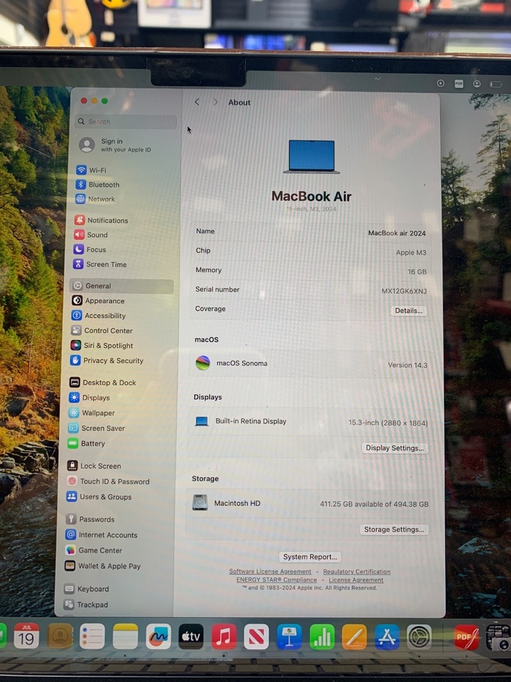Open Regulatory Certification link
The image size is (511, 682).
(x=357, y=572)
